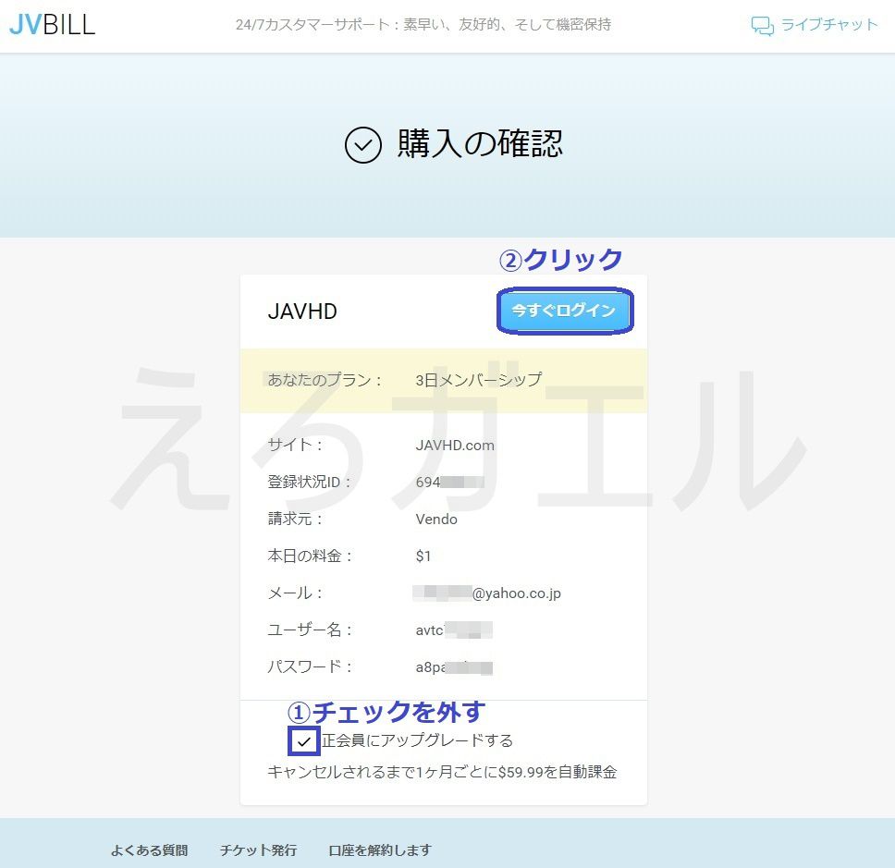
Task: Click the $1 today's fee value
Action: 423,556
